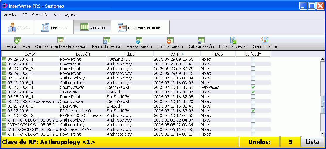This screenshot has width=326, height=149.
Task: Click the Eliminar sesión icon
Action: tap(170, 40)
